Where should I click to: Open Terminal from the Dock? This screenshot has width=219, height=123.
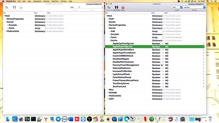point(34,119)
